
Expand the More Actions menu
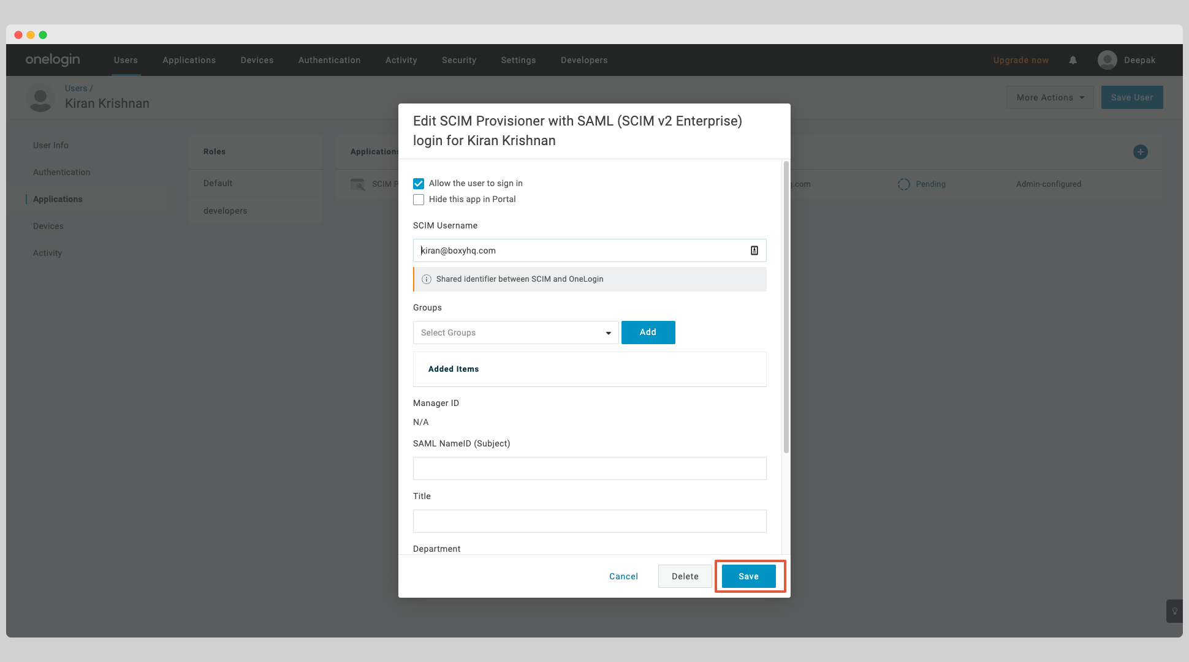click(x=1049, y=97)
